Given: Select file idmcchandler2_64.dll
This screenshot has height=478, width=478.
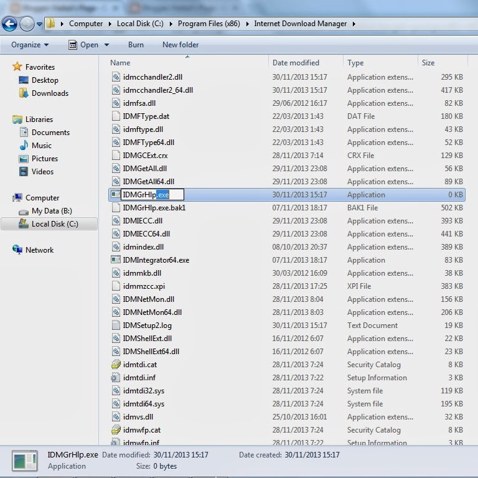Looking at the screenshot, I should [158, 90].
